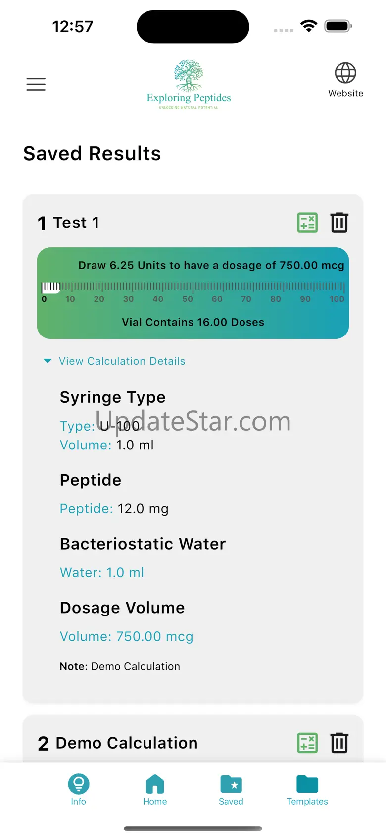
Task: Go to the Home tab
Action: coord(155,789)
